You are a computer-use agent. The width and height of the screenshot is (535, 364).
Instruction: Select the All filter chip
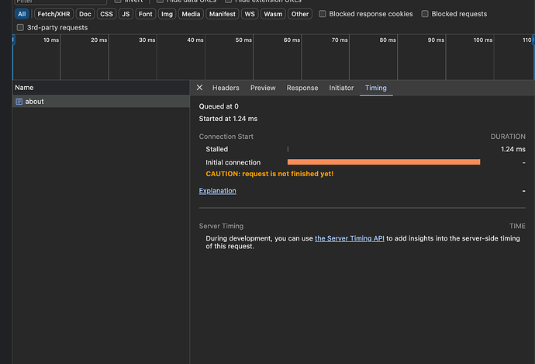pyautogui.click(x=22, y=14)
